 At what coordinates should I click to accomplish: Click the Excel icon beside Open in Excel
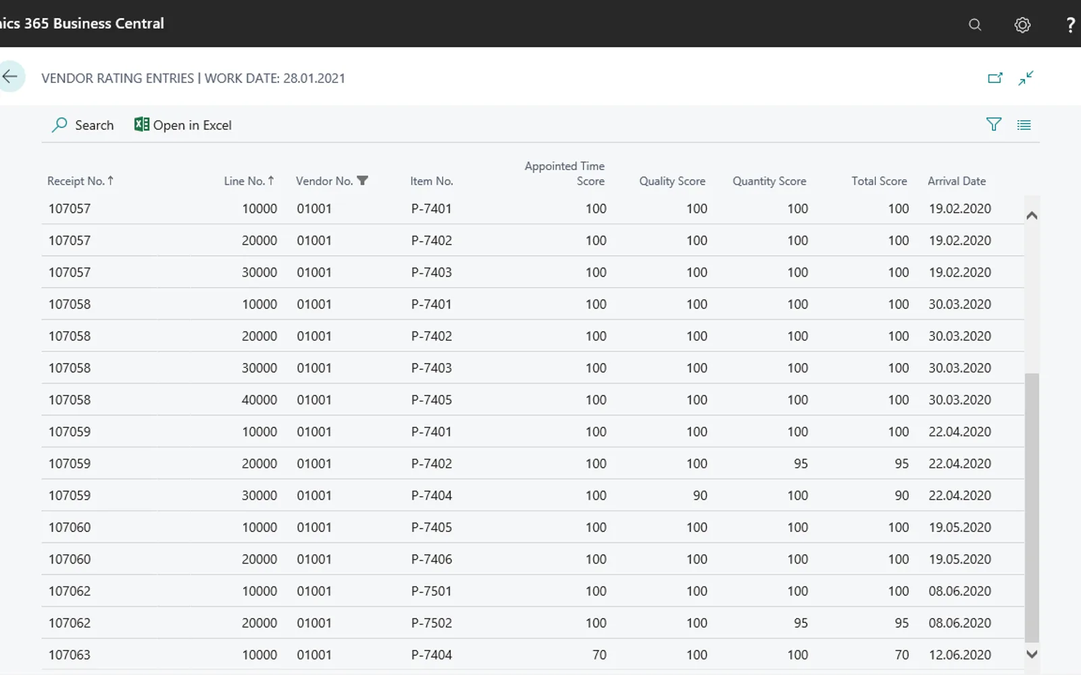pos(141,124)
